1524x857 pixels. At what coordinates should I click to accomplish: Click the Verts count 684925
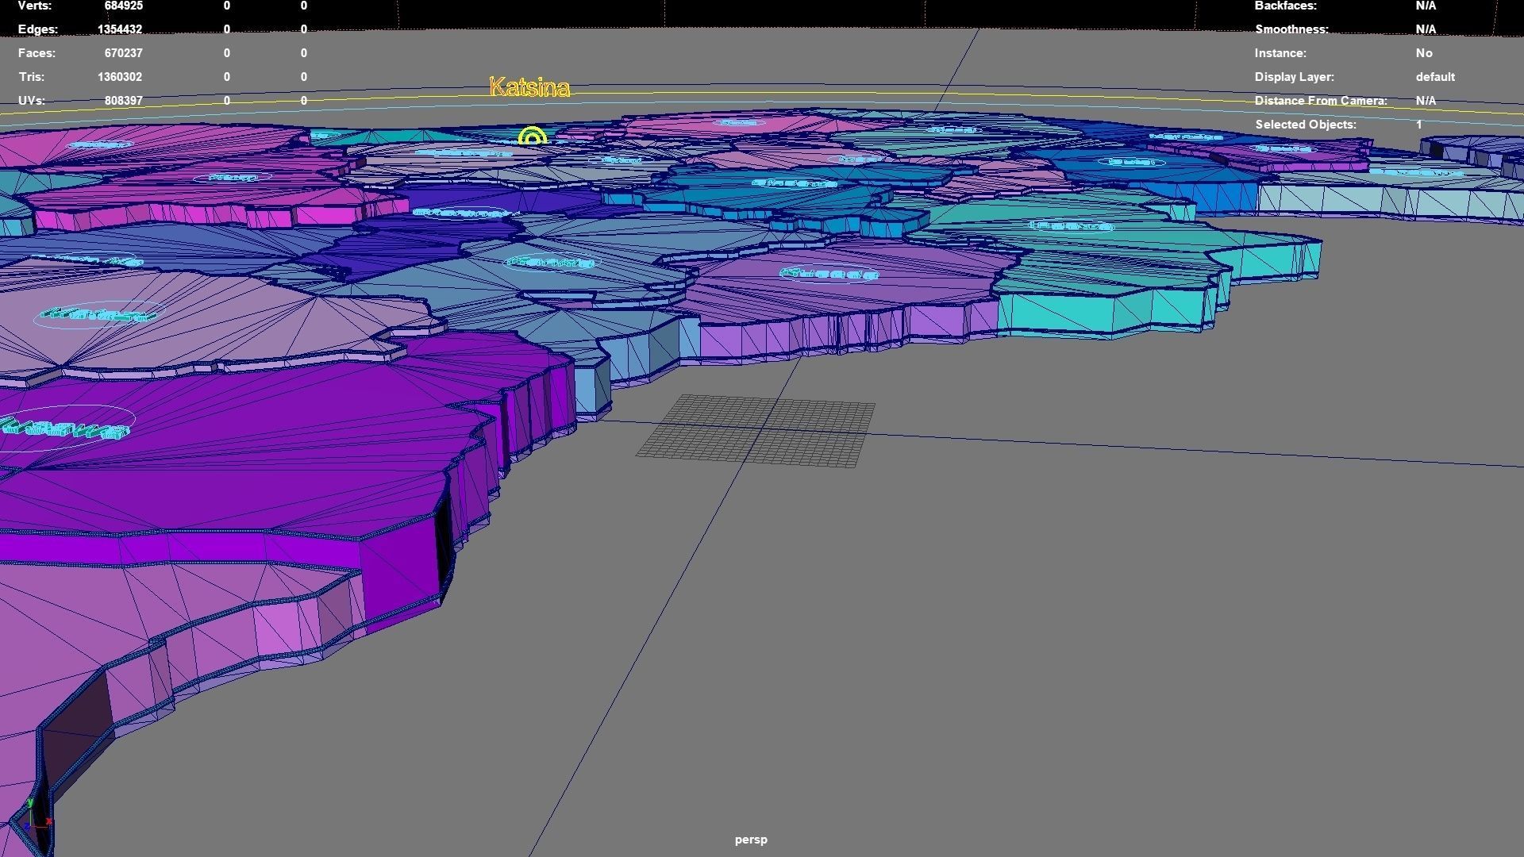pos(123,6)
